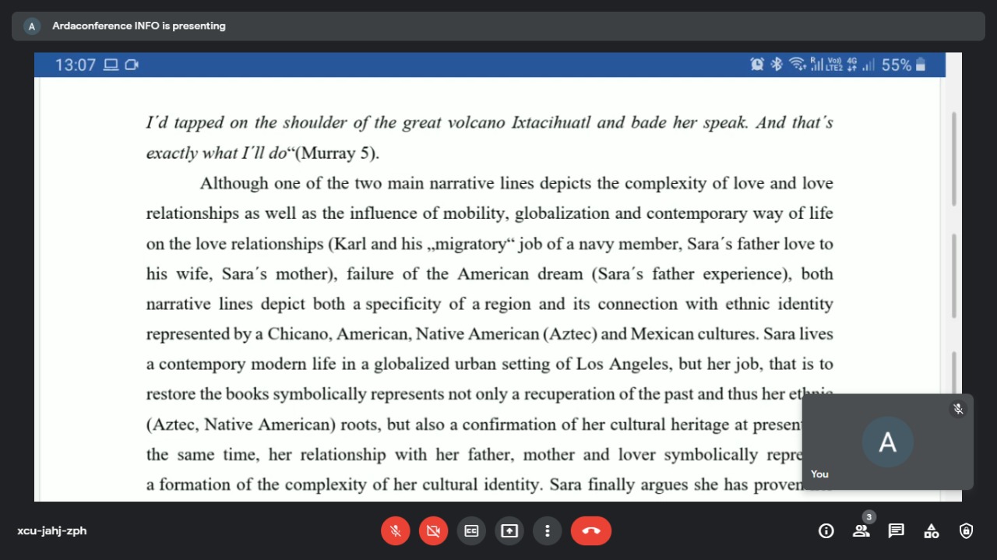997x560 pixels.
Task: Open the activities panel
Action: [x=932, y=530]
